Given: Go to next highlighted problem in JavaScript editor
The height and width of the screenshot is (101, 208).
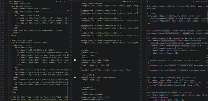Looking at the screenshot, I should pos(207,1).
